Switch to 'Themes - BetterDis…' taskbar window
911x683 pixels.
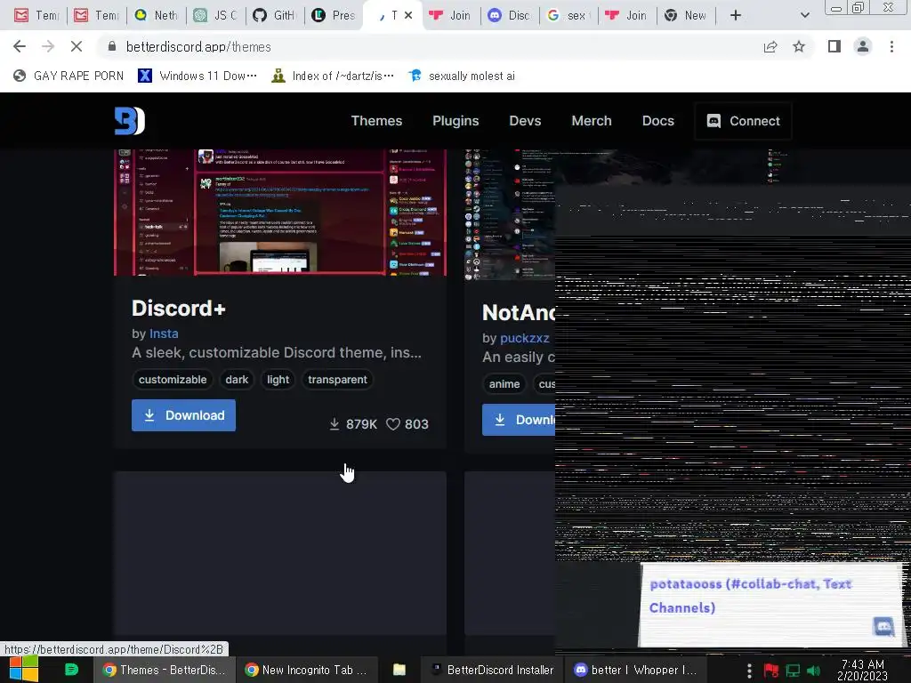coord(164,670)
